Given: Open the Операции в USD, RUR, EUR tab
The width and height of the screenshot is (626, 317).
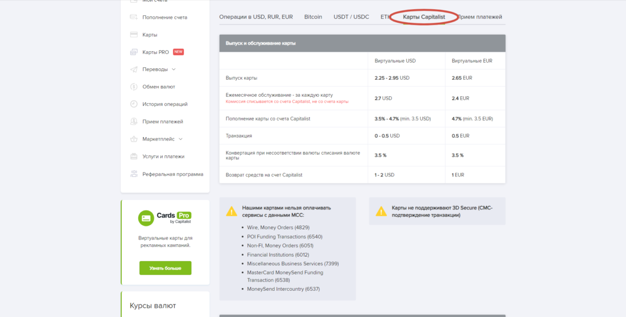Looking at the screenshot, I should click(256, 17).
